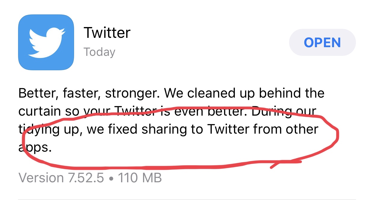Click the white bird logo
This screenshot has height=200, width=374.
tap(46, 43)
